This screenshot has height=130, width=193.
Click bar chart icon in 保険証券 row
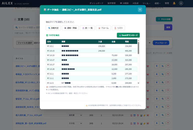pyautogui.click(x=141, y=123)
